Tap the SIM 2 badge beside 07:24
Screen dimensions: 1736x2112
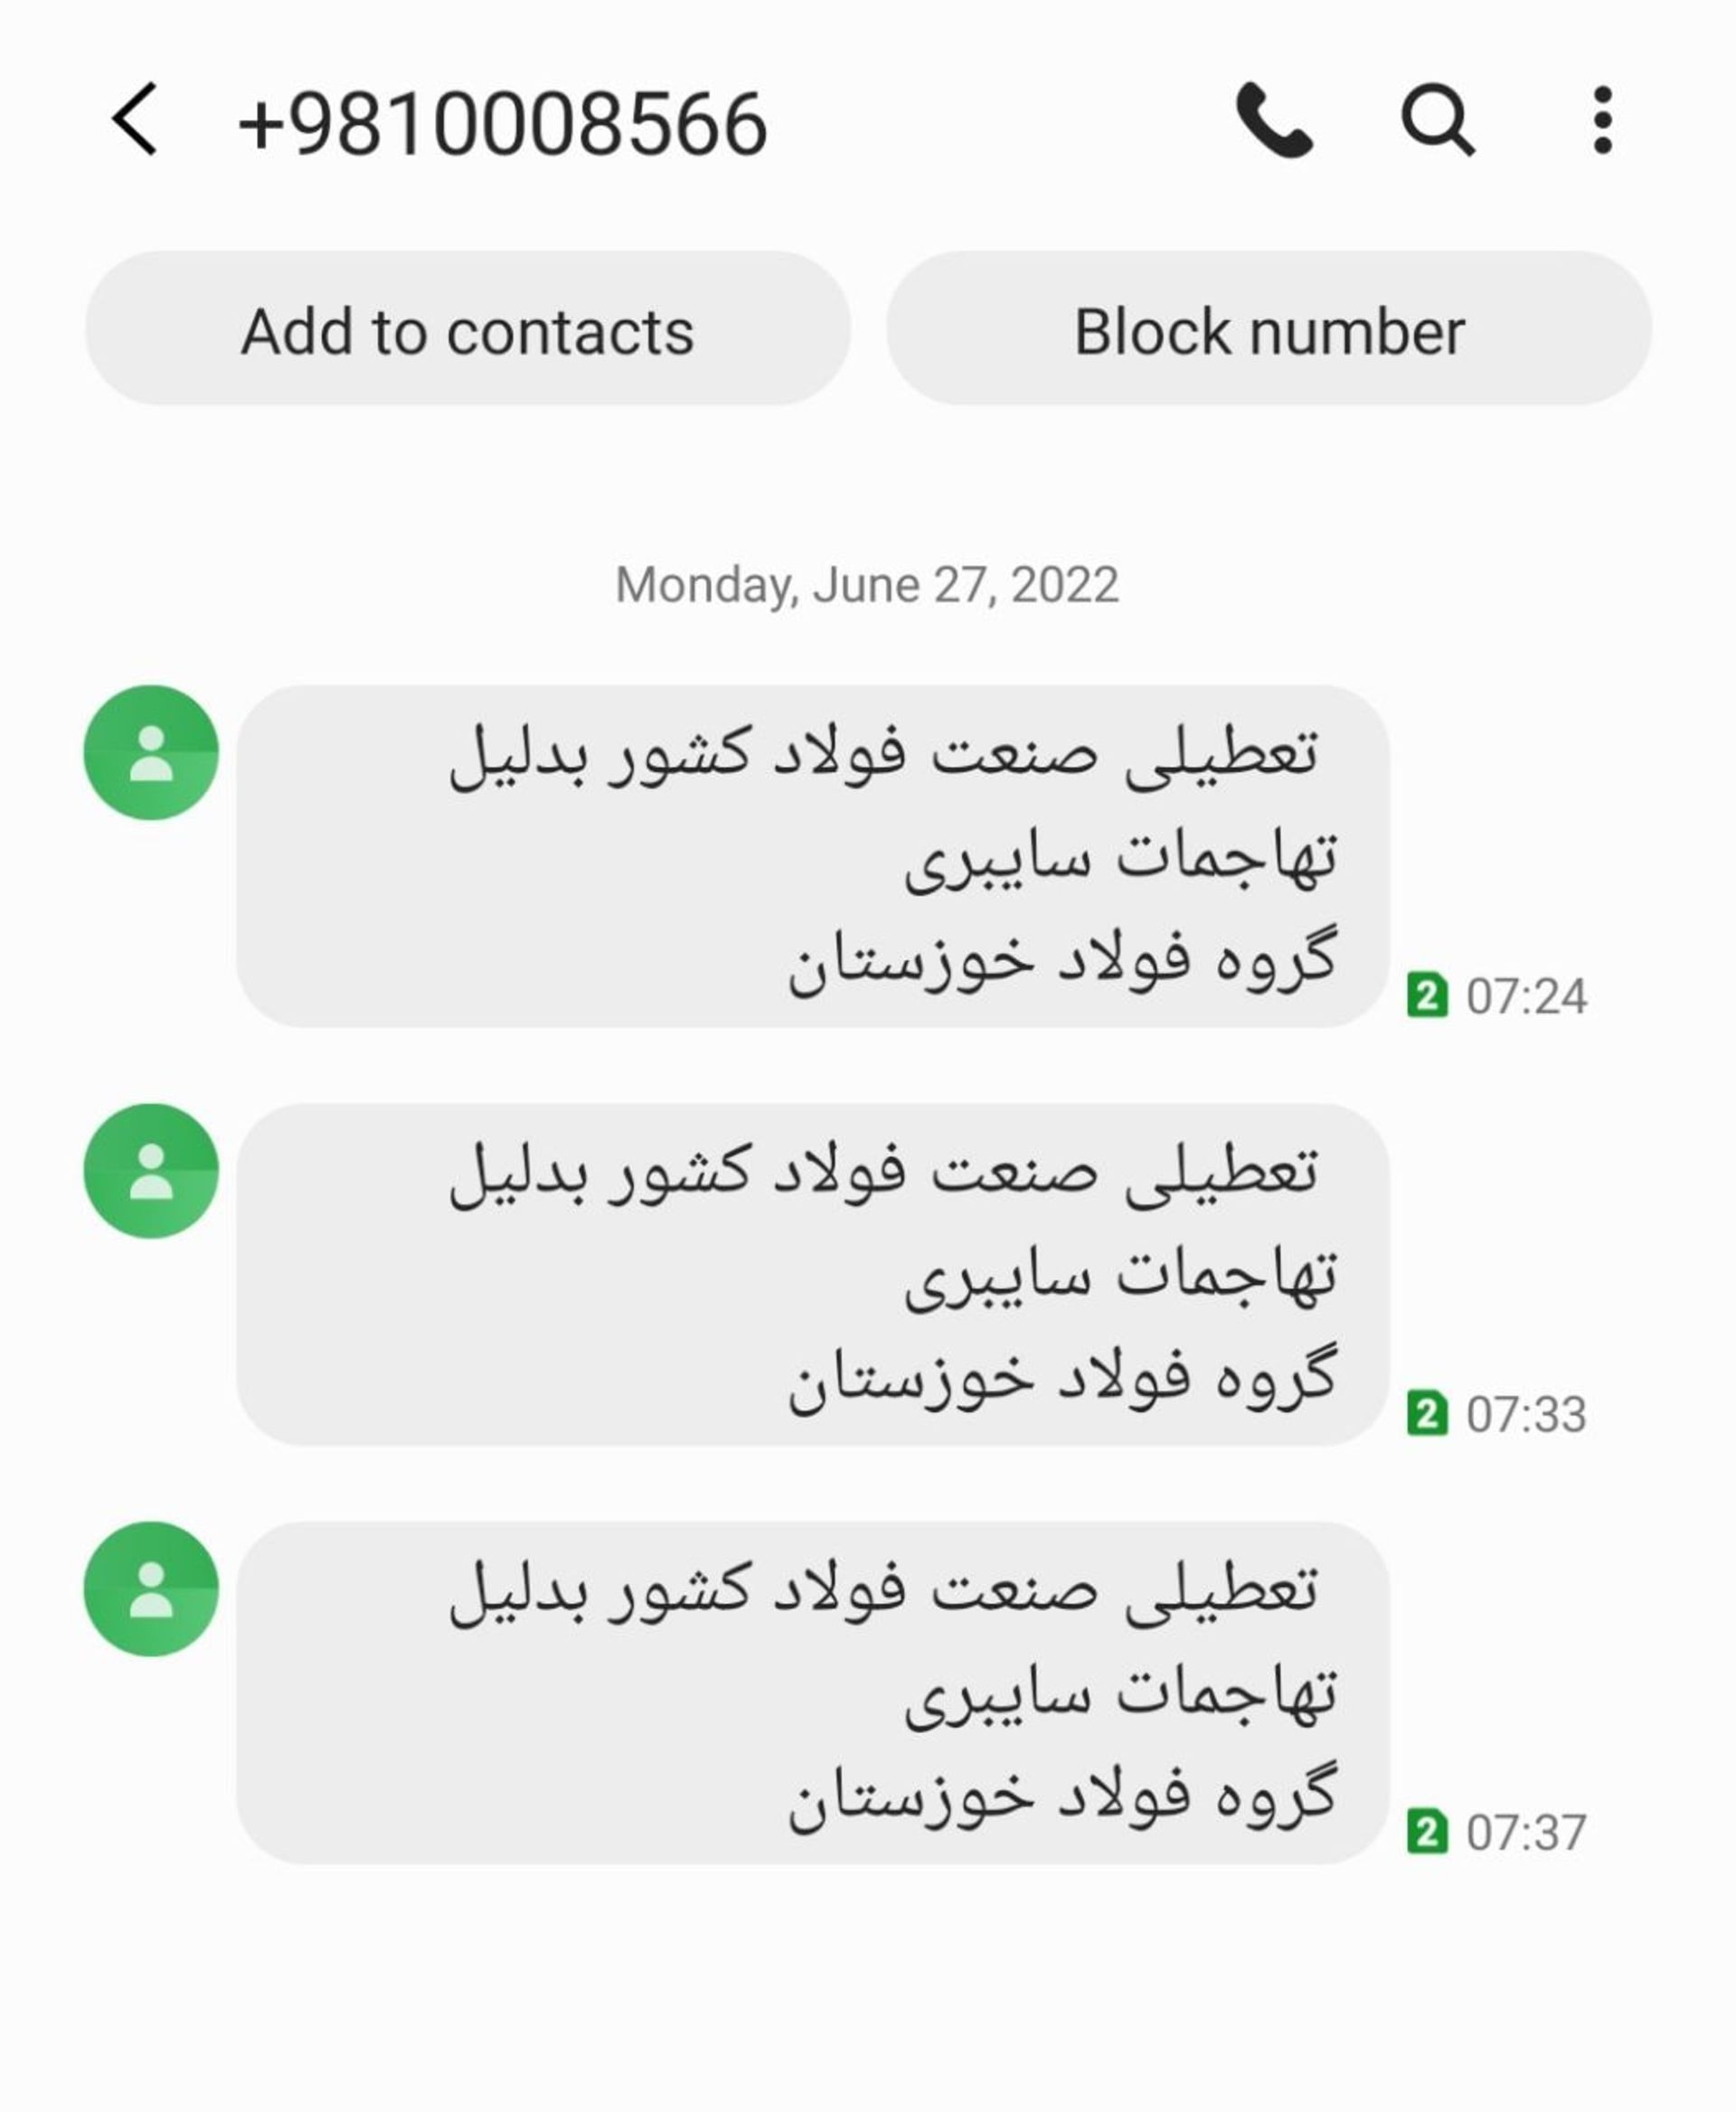[1427, 994]
